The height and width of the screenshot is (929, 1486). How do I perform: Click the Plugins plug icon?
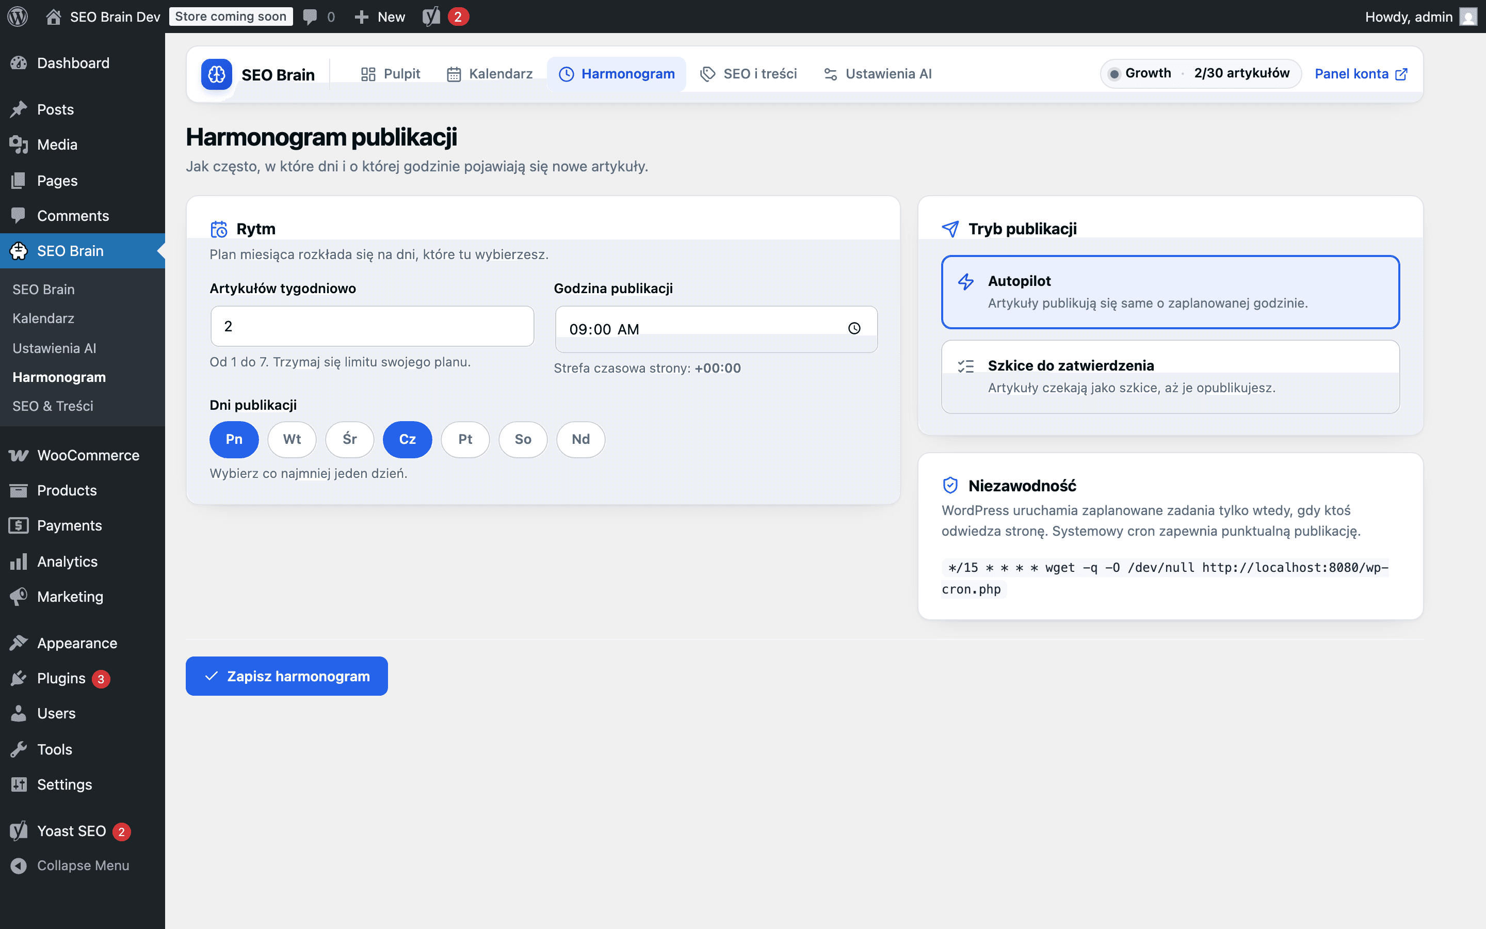click(19, 678)
